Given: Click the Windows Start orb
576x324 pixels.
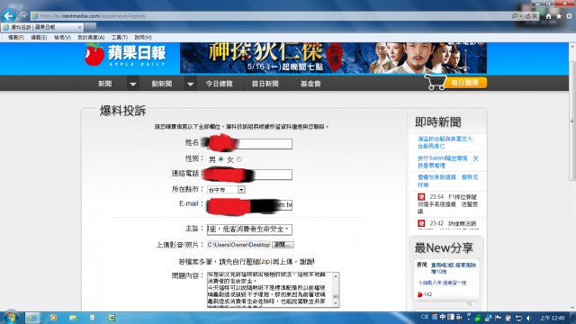Looking at the screenshot, I should coord(11,318).
